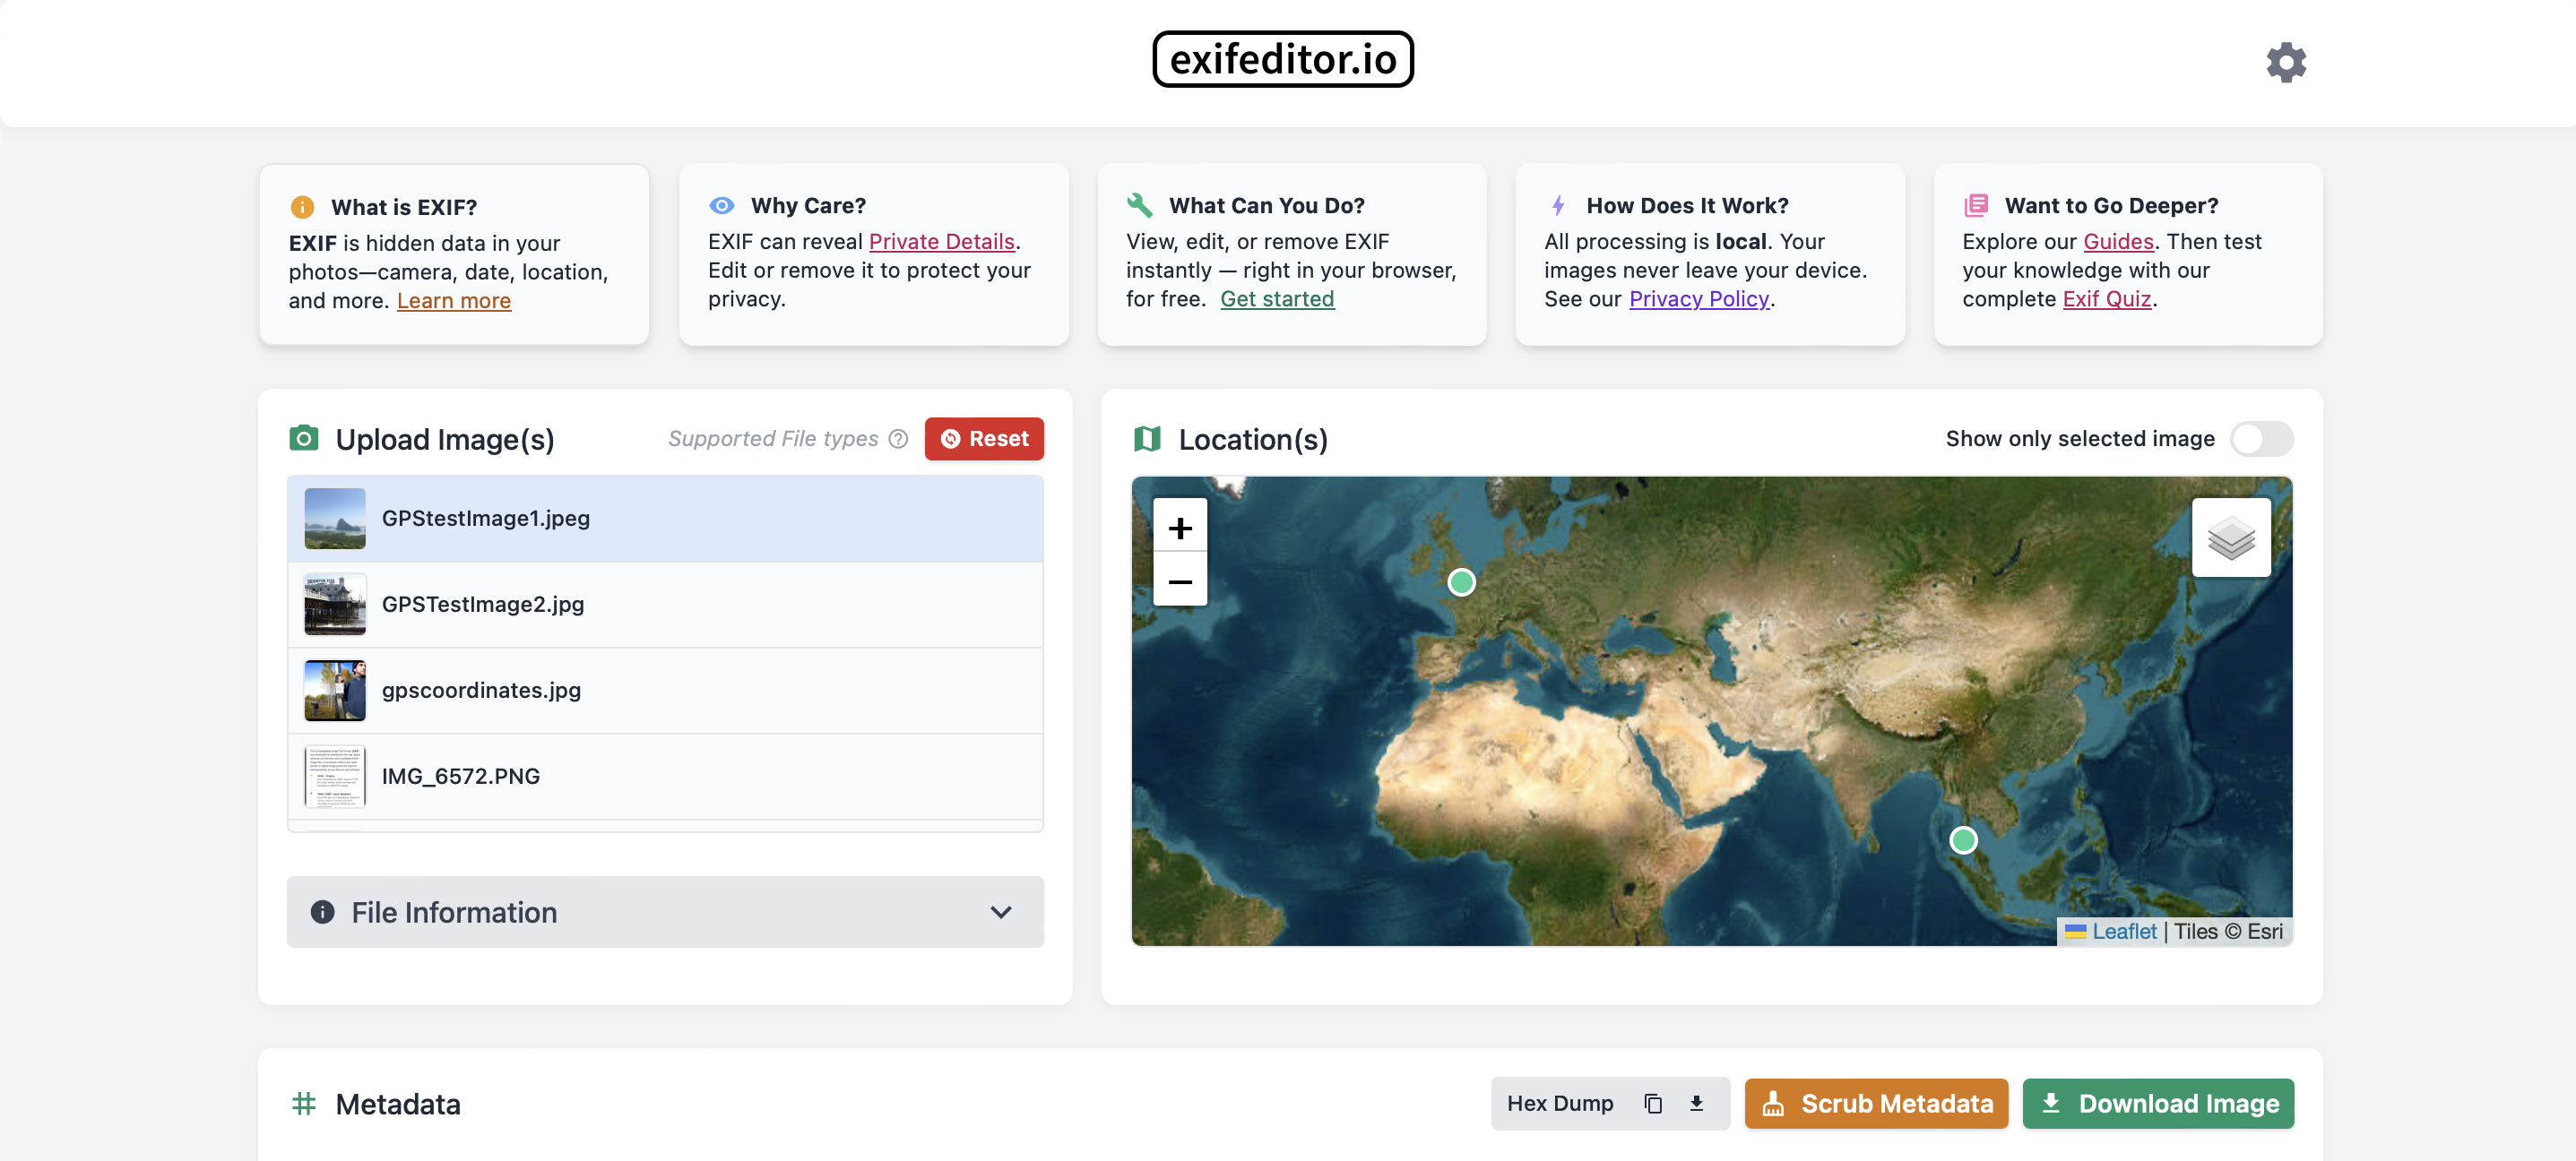Image resolution: width=2576 pixels, height=1161 pixels.
Task: Click the orange info icon beside What is EXIF?
Action: pos(302,207)
